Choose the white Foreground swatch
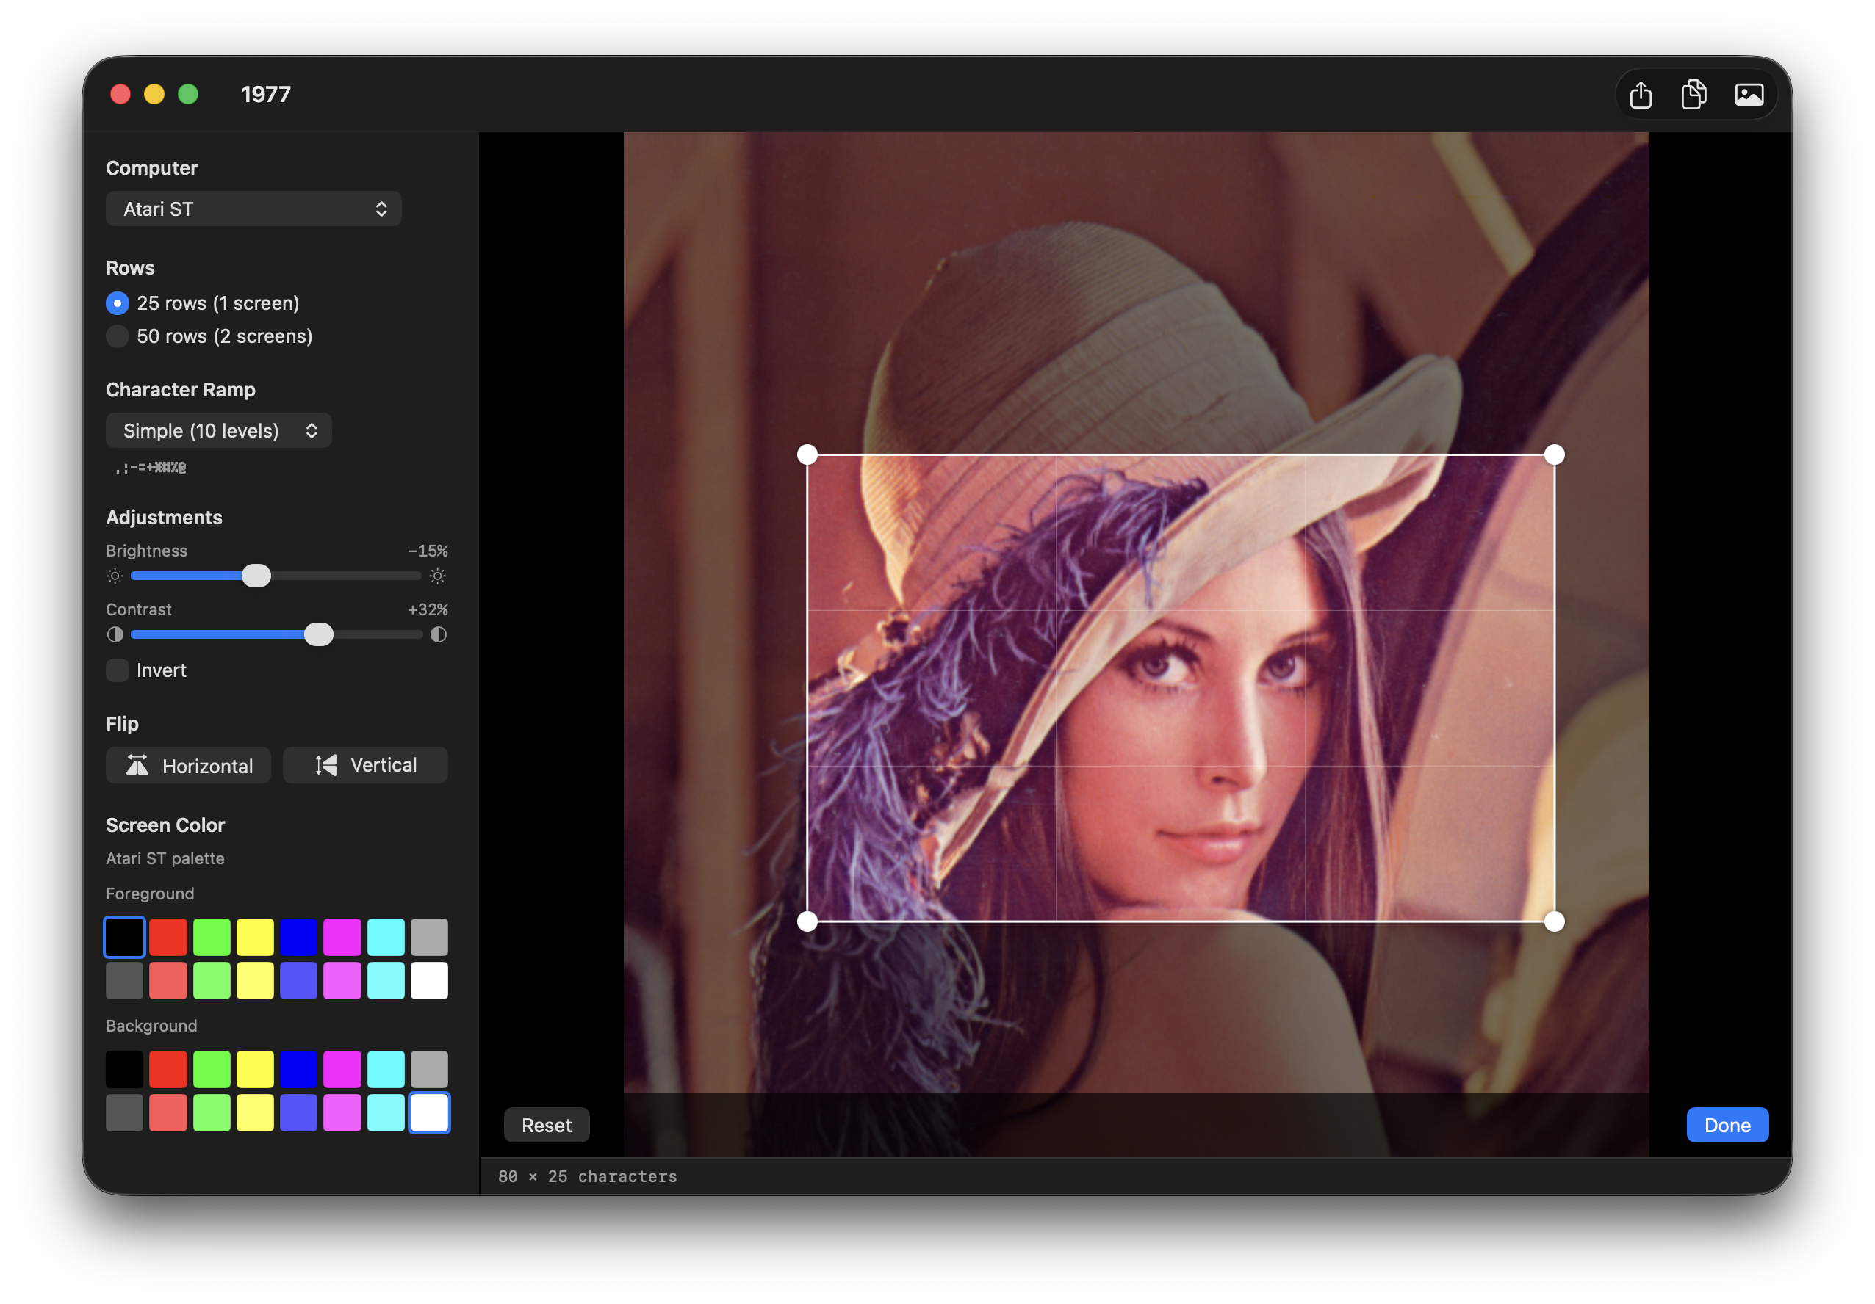1875x1304 pixels. tap(430, 981)
